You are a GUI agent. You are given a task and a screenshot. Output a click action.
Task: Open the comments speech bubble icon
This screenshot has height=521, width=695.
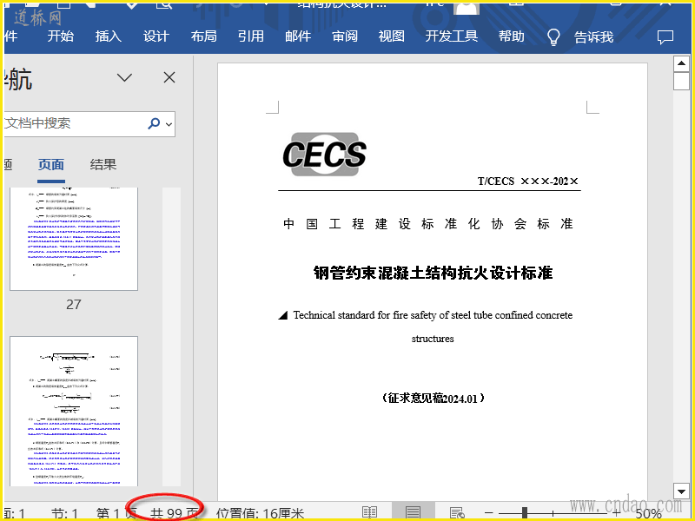point(665,37)
